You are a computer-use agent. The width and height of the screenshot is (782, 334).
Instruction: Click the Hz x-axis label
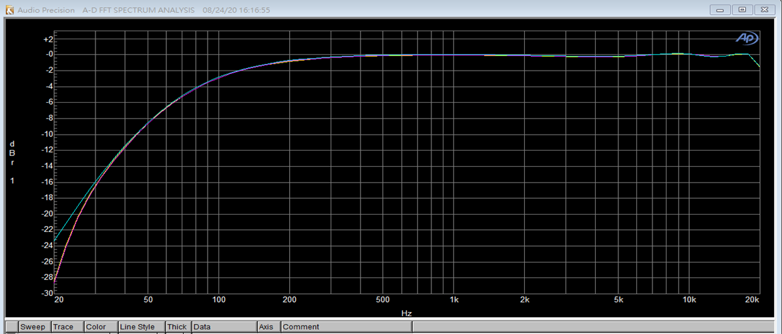pos(406,313)
